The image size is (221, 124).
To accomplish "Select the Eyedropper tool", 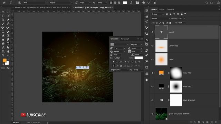I will pos(8,20).
